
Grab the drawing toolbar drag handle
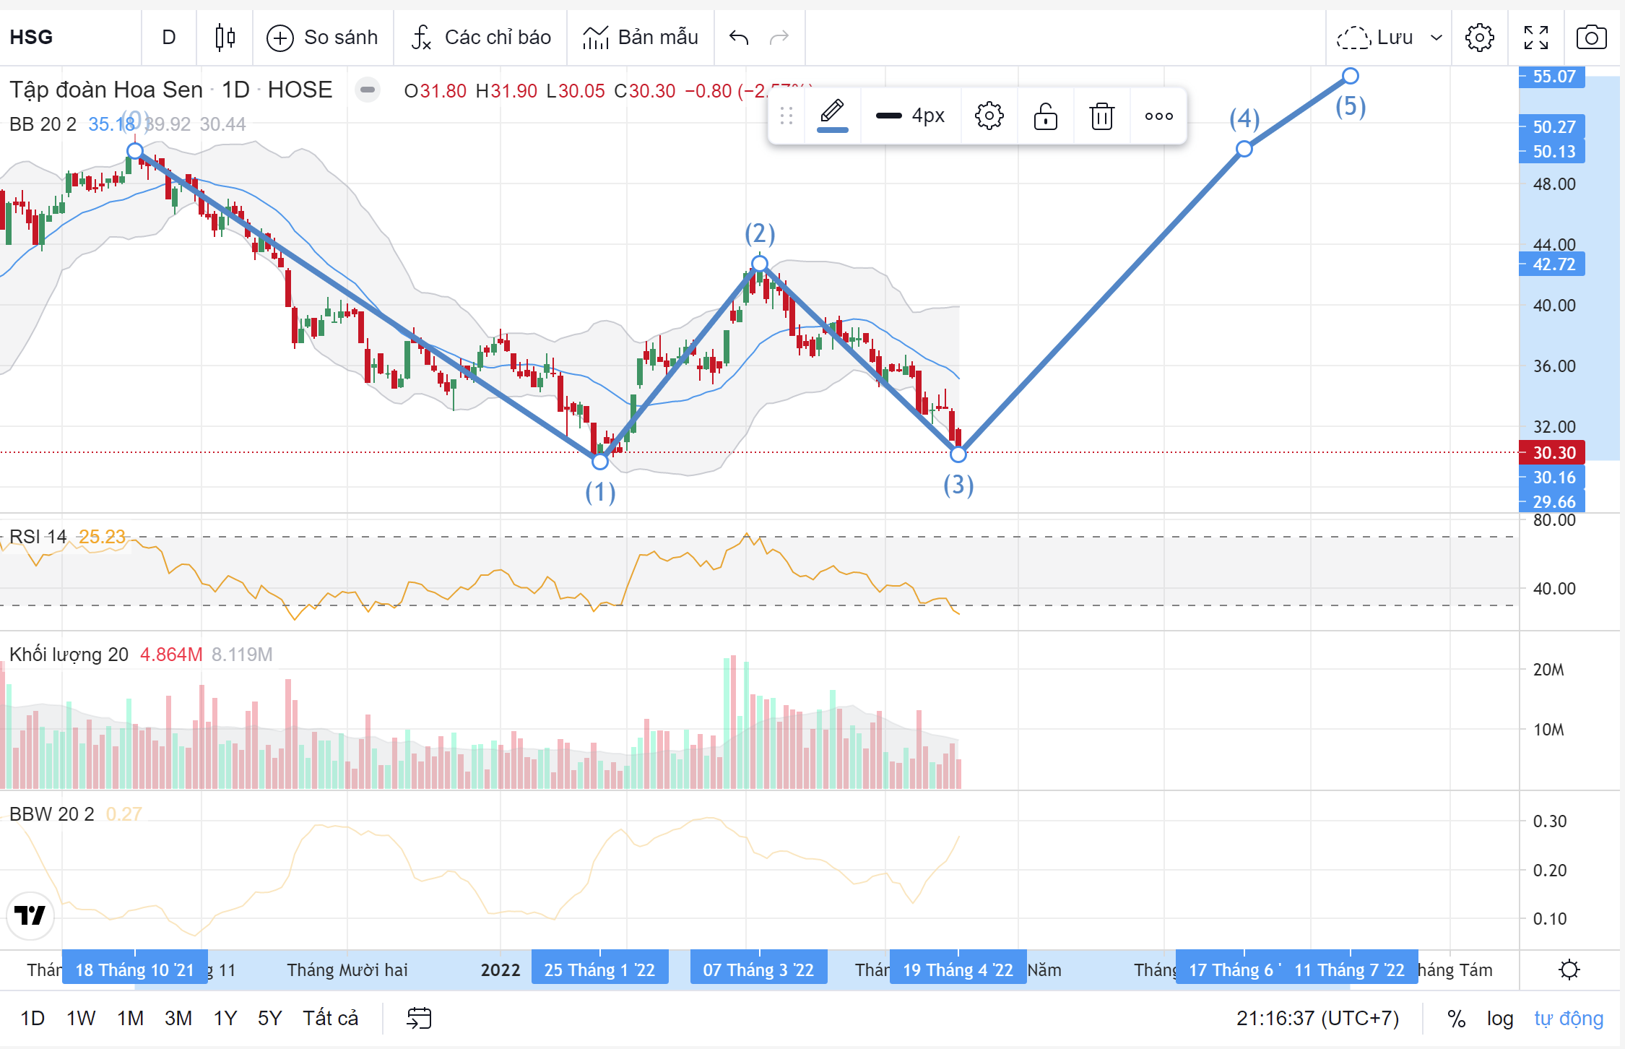click(x=786, y=116)
